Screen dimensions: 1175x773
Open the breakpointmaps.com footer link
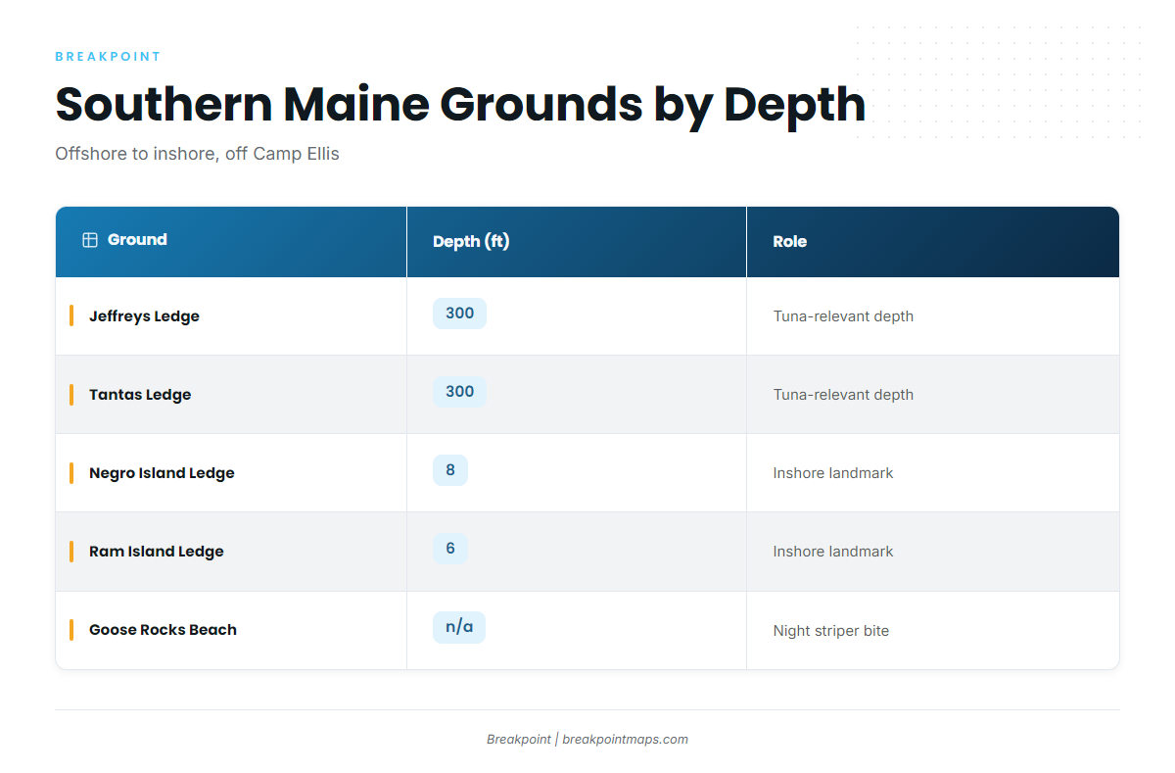click(625, 740)
